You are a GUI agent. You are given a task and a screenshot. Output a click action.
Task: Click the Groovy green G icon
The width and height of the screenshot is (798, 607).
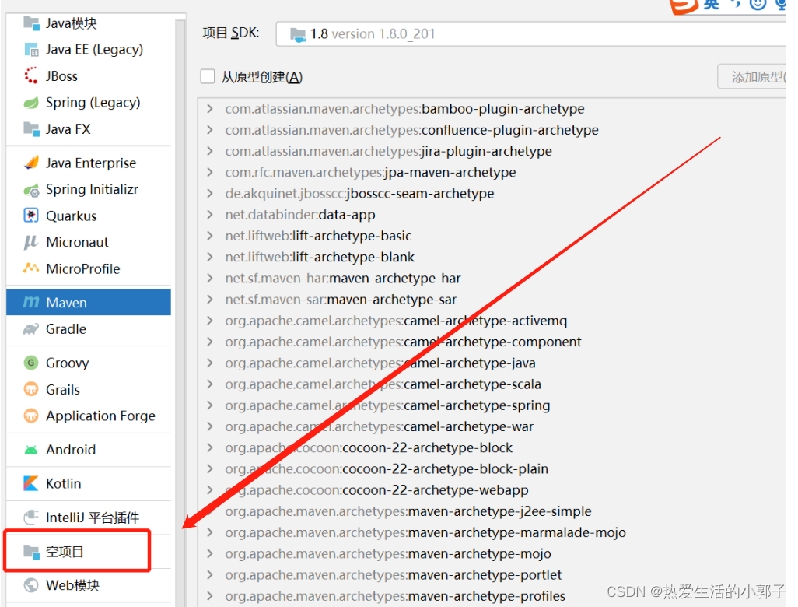coord(31,363)
